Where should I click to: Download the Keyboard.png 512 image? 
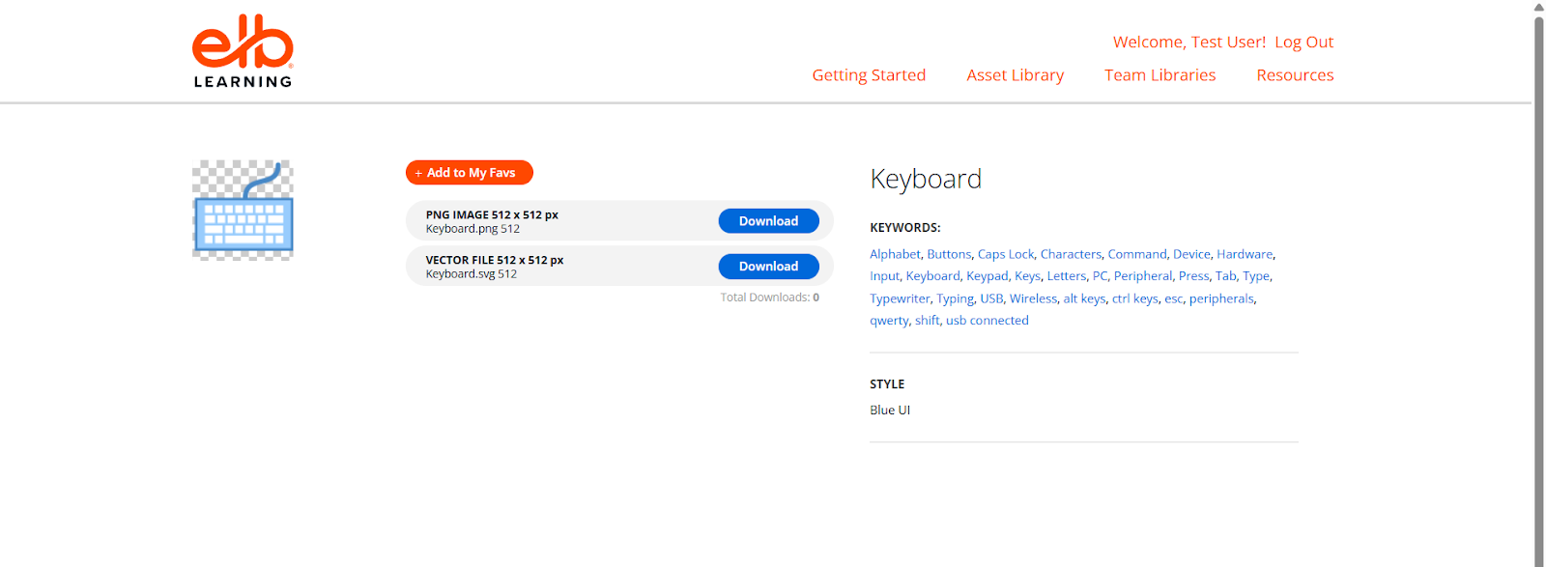pos(768,221)
